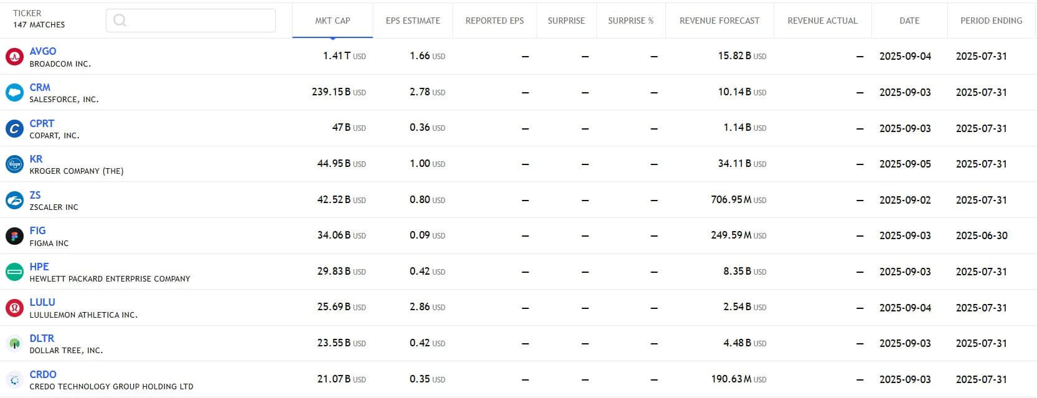Click the 147 MATCHES count label
This screenshot has width=1037, height=398.
tap(39, 25)
